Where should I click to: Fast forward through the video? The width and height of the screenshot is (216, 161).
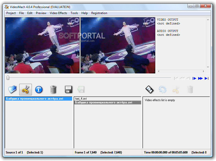pyautogui.click(x=200, y=78)
